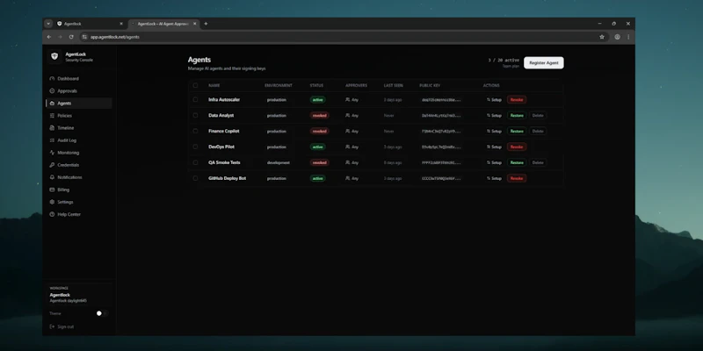The image size is (703, 351).
Task: Click the site info icon in address bar
Action: tap(84, 37)
